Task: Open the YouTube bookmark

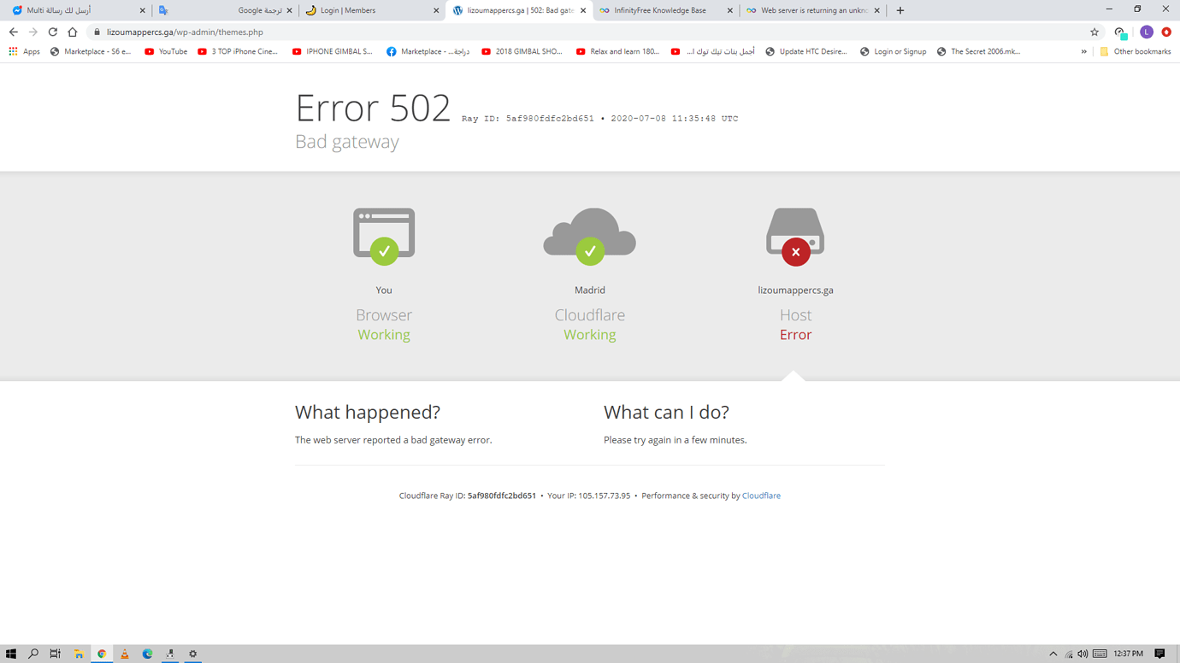Action: point(166,51)
